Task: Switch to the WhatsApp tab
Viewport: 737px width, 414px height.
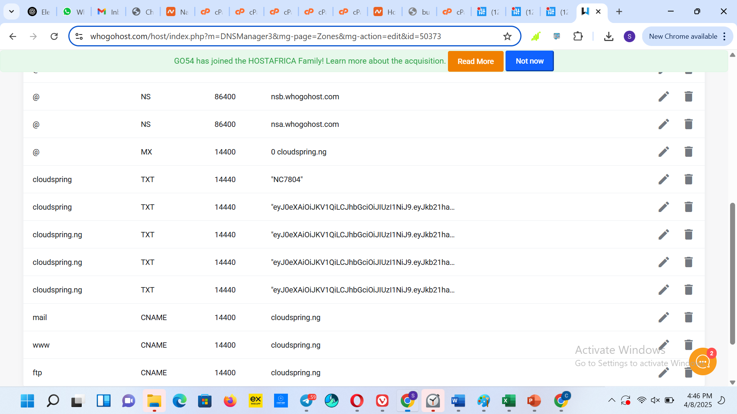Action: 74,11
